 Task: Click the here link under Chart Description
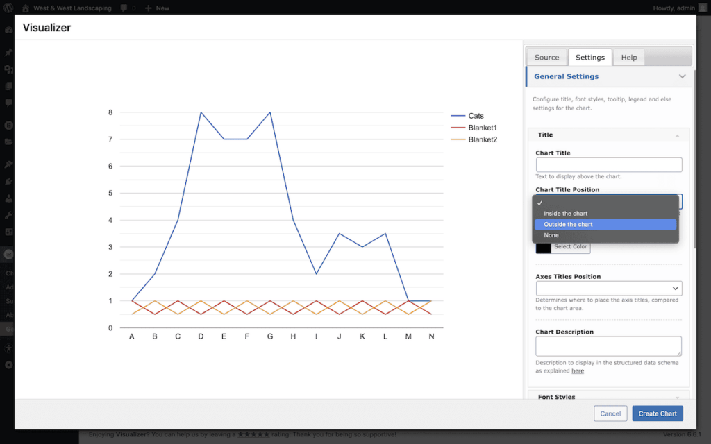(x=578, y=370)
